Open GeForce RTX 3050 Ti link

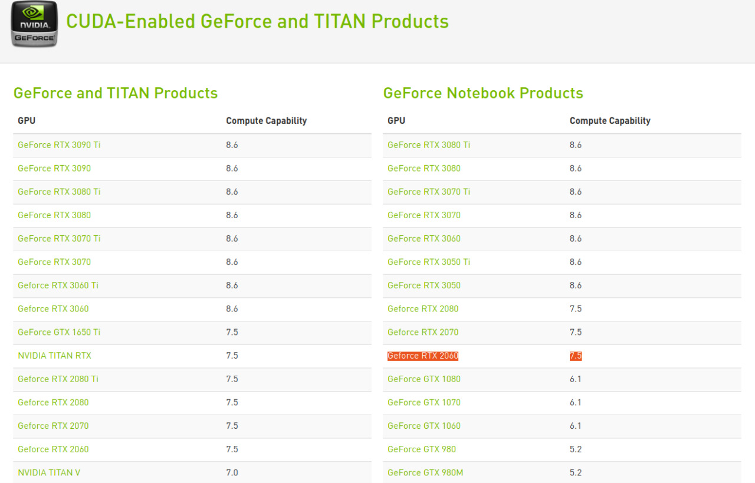(x=429, y=262)
